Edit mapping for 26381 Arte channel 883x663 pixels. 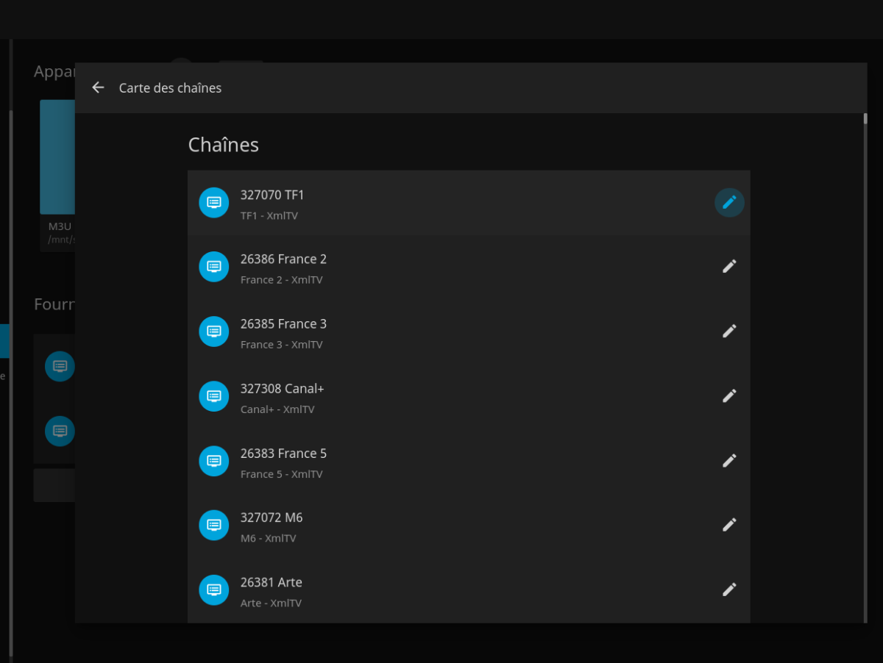pos(729,589)
